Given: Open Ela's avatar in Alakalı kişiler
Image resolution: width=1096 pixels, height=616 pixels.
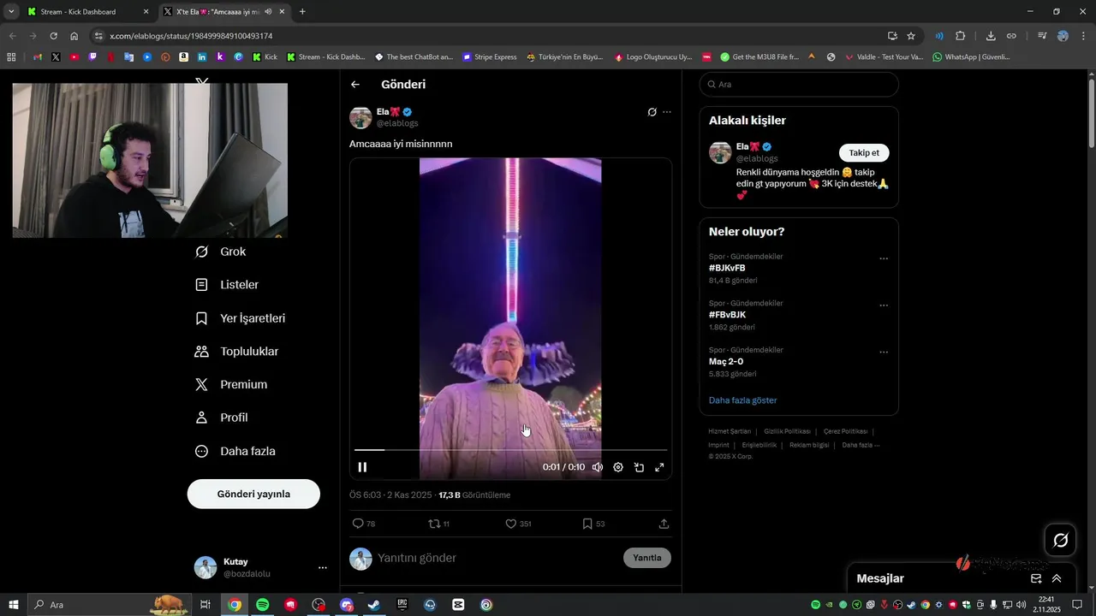Looking at the screenshot, I should click(720, 152).
